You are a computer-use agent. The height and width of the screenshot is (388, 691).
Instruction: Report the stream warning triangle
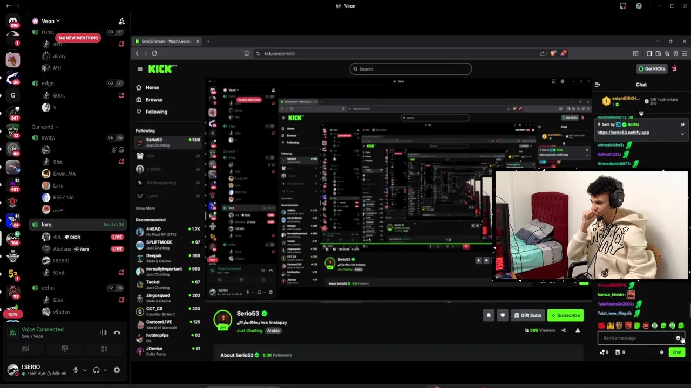pos(578,330)
